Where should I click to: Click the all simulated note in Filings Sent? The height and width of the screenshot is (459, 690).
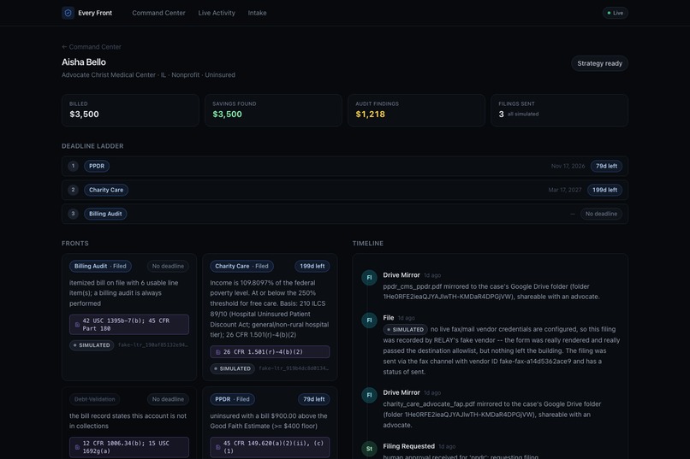(523, 114)
